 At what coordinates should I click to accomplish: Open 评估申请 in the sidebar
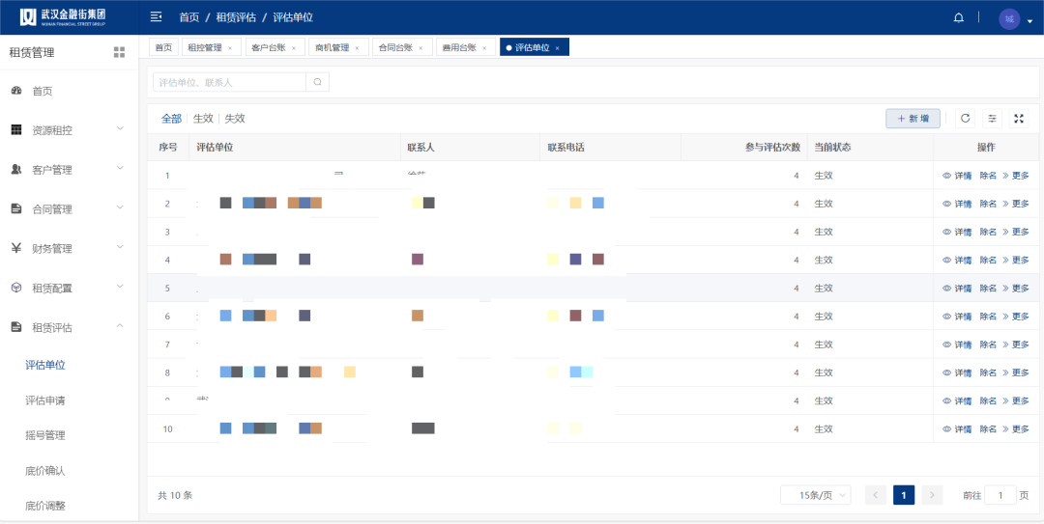[x=44, y=400]
